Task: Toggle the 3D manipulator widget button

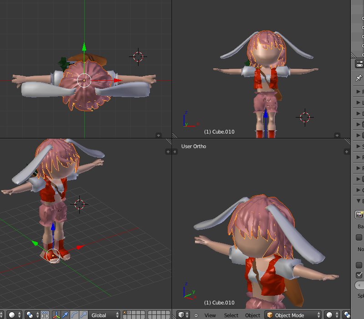Action: [x=56, y=315]
